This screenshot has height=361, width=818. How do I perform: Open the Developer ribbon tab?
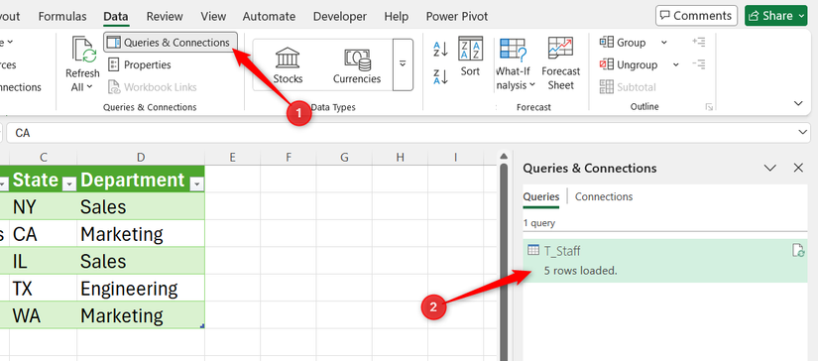pos(340,16)
